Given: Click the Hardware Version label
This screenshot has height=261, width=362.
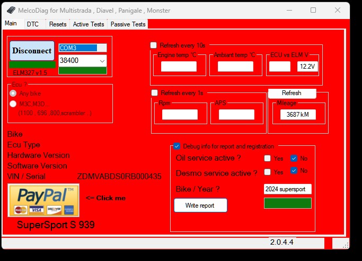Looking at the screenshot, I should (39, 155).
